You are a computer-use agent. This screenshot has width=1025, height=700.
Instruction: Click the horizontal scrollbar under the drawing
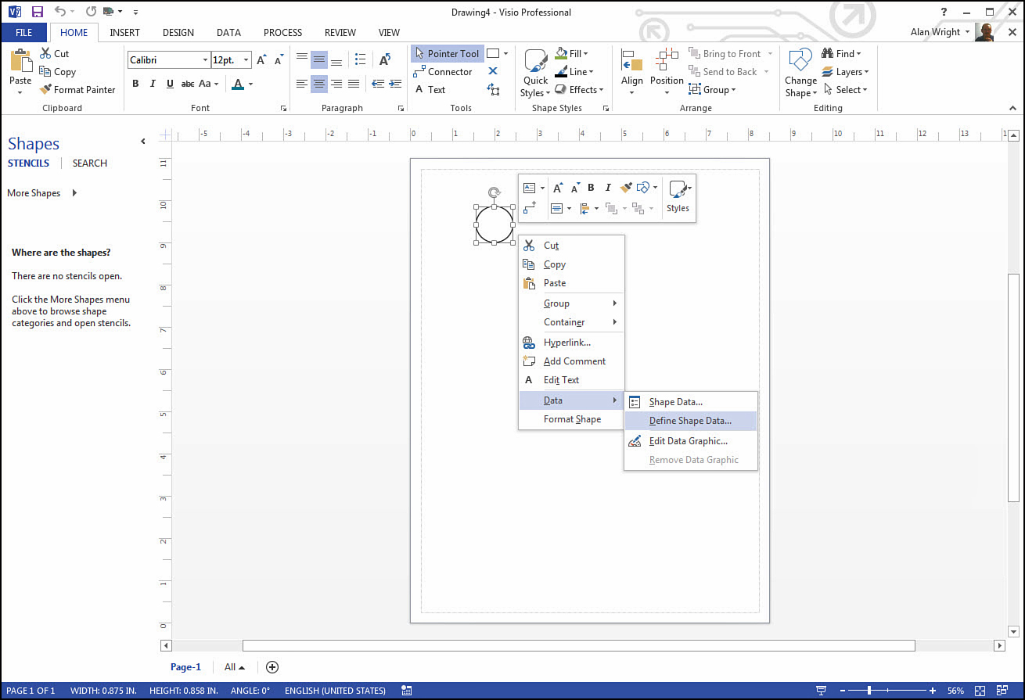pyautogui.click(x=578, y=646)
